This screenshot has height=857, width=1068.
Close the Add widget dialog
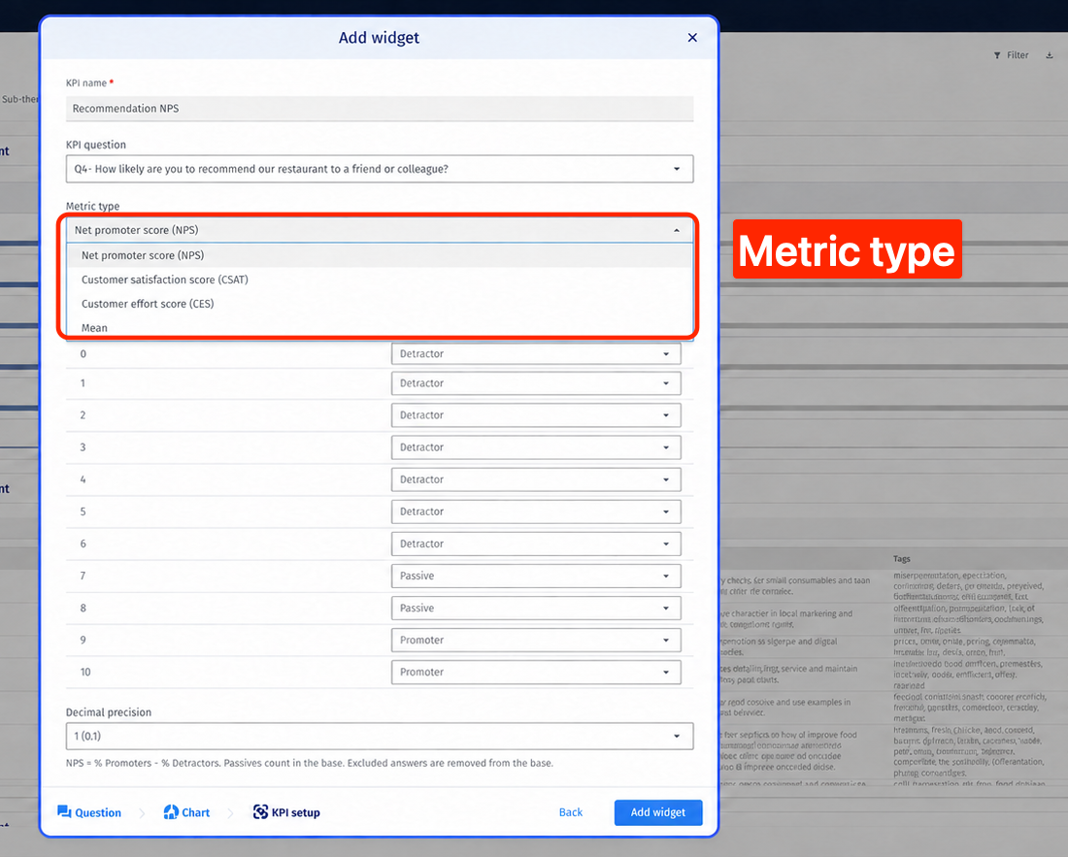692,38
